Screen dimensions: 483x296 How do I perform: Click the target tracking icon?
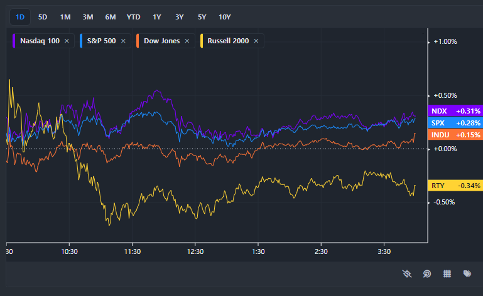click(x=427, y=274)
